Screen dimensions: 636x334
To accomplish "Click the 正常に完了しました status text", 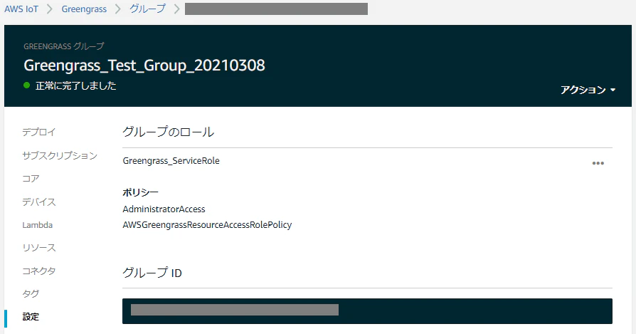I will click(x=76, y=85).
